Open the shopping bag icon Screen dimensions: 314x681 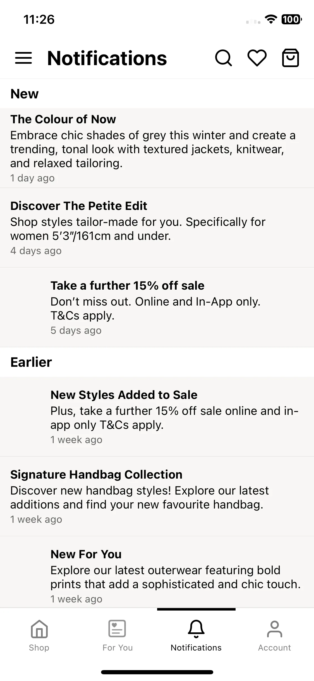tap(291, 58)
